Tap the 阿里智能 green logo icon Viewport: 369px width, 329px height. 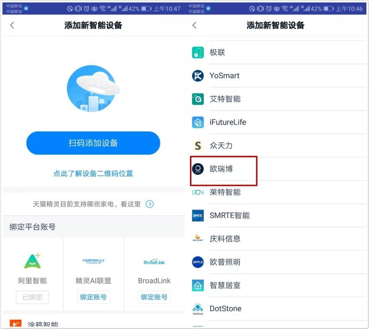pos(32,261)
